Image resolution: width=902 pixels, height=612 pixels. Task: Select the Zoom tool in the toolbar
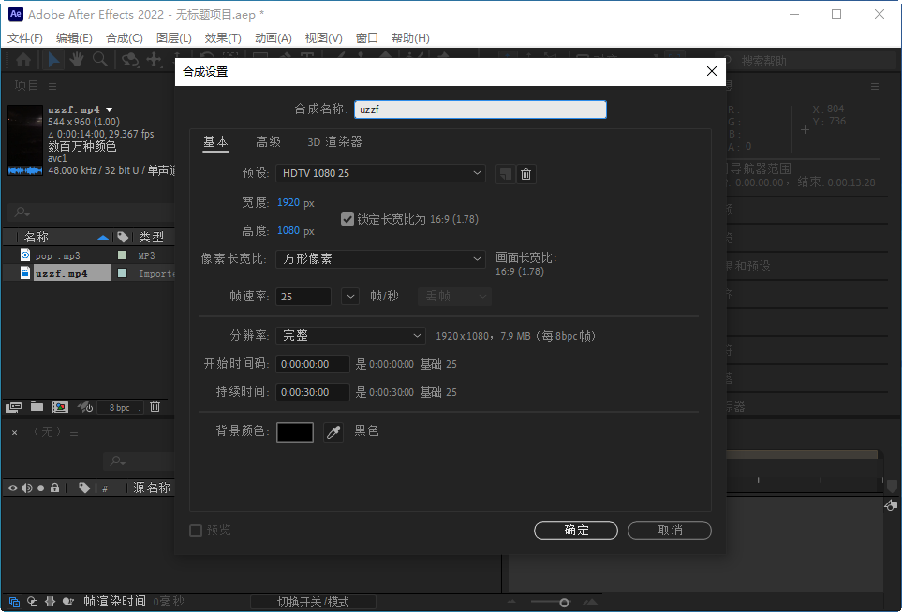[98, 59]
